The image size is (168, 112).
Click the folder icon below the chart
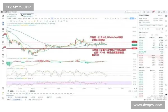(8, 91)
